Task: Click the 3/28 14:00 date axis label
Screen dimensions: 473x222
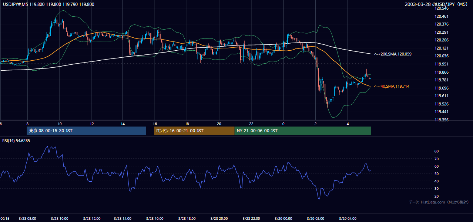Action: click(x=123, y=219)
